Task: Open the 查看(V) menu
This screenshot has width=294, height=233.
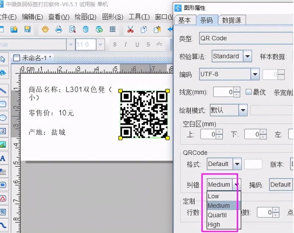Action: (x=59, y=17)
